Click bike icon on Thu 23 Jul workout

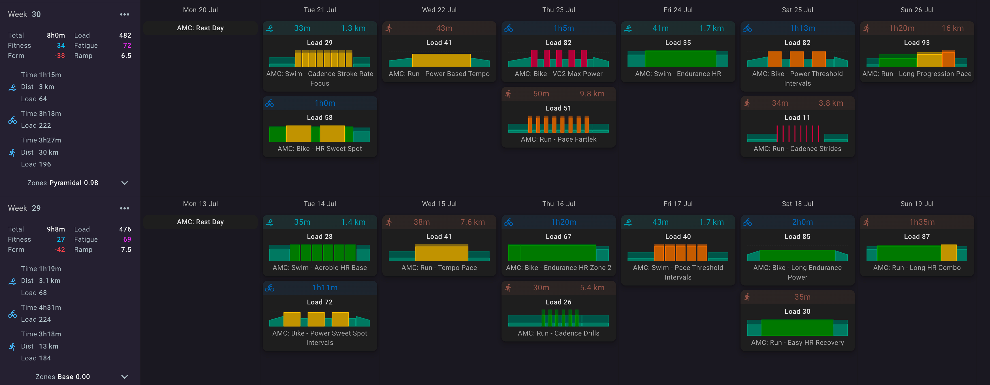click(x=509, y=28)
